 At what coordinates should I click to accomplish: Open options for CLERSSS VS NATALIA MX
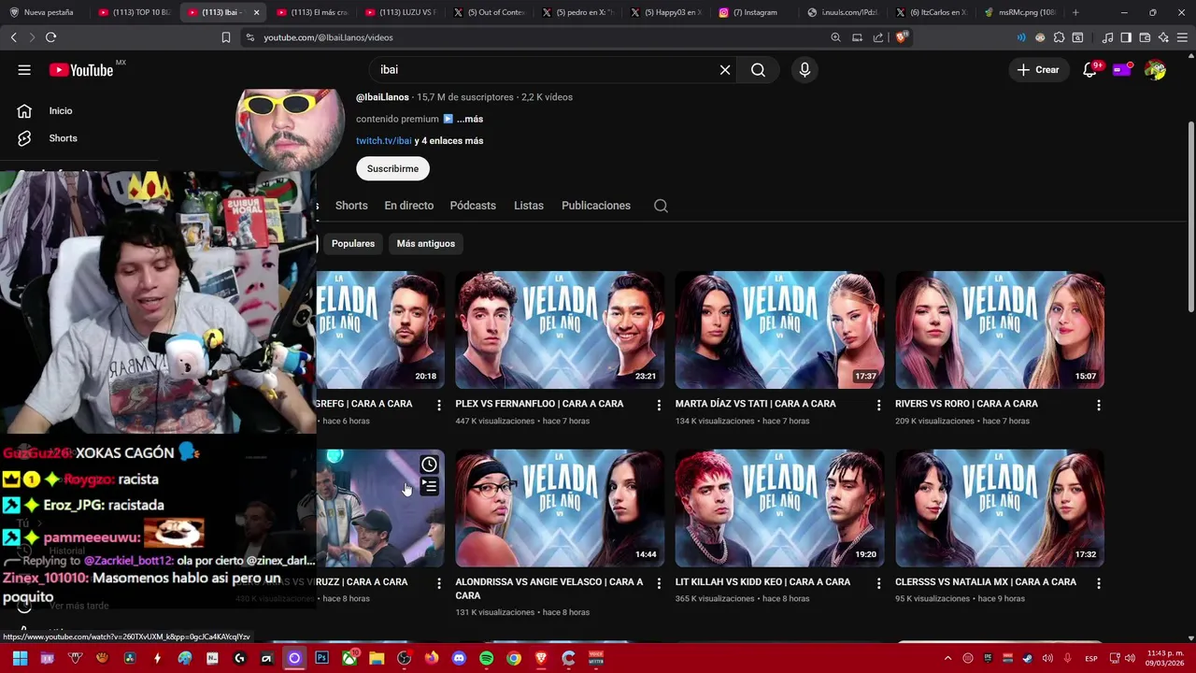pyautogui.click(x=1099, y=582)
